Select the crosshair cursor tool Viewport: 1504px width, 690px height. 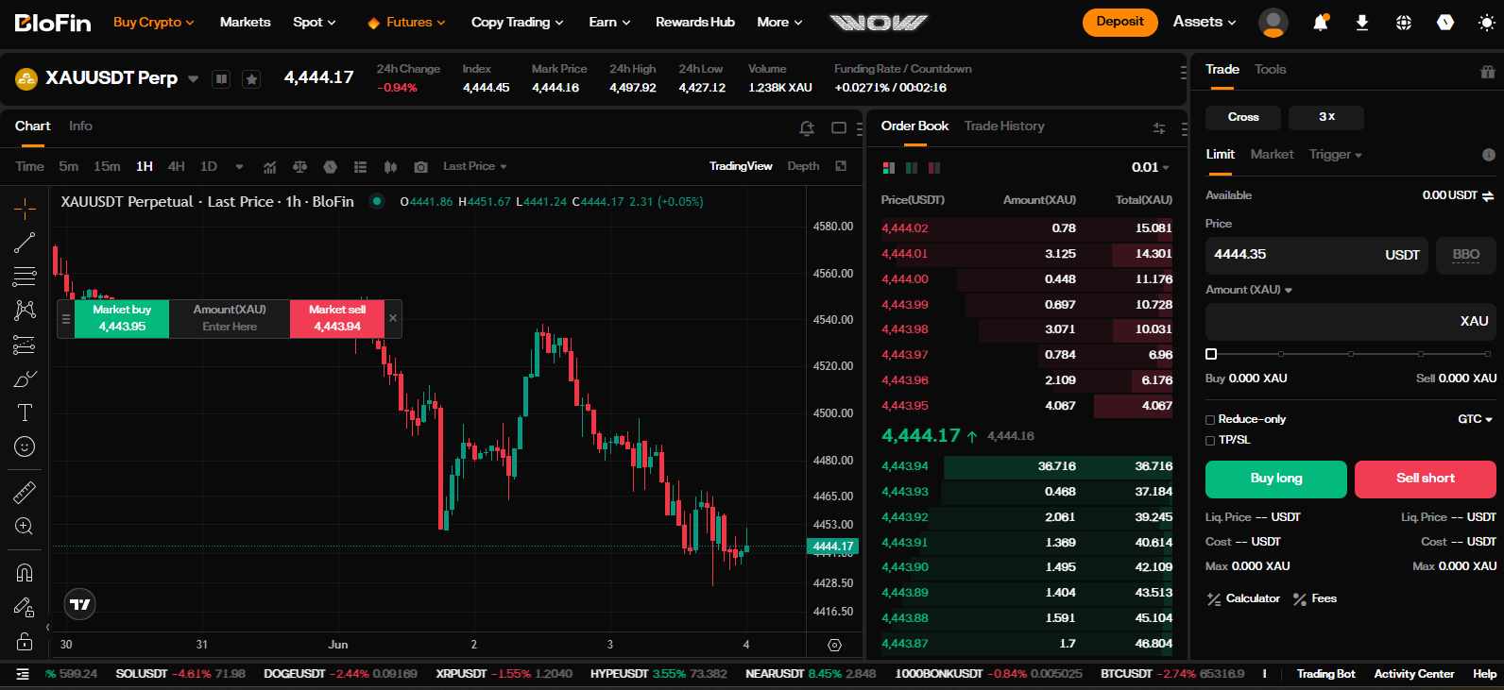click(25, 208)
